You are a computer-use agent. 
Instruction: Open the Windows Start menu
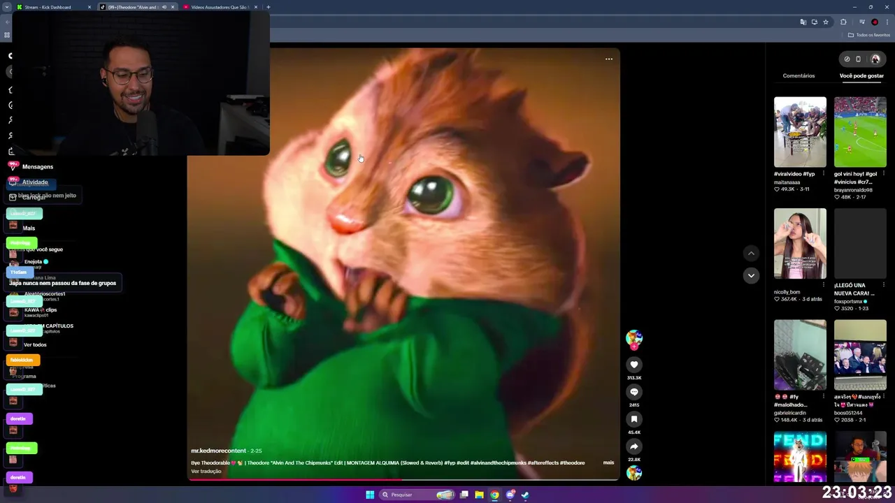click(370, 495)
